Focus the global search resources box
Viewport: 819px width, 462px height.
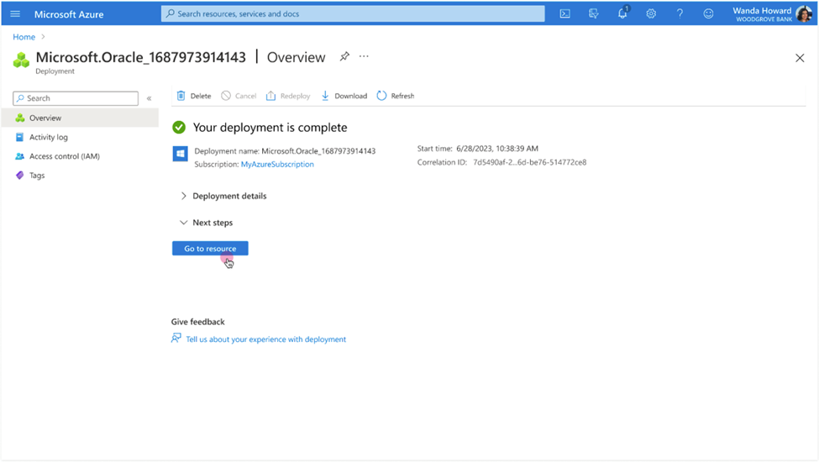(353, 13)
